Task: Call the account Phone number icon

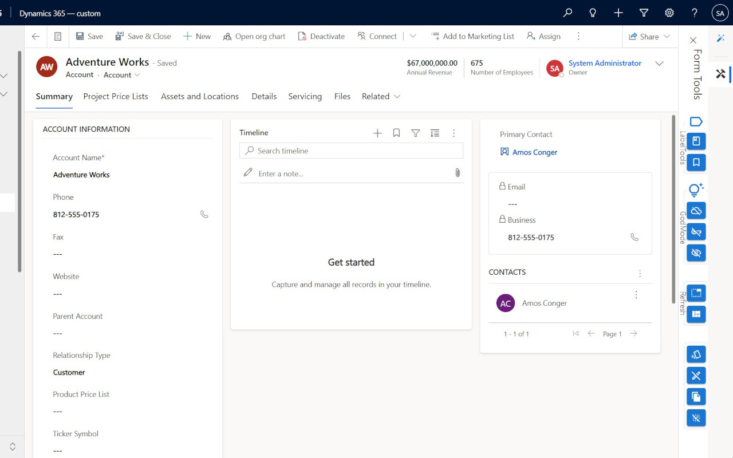Action: click(x=204, y=214)
